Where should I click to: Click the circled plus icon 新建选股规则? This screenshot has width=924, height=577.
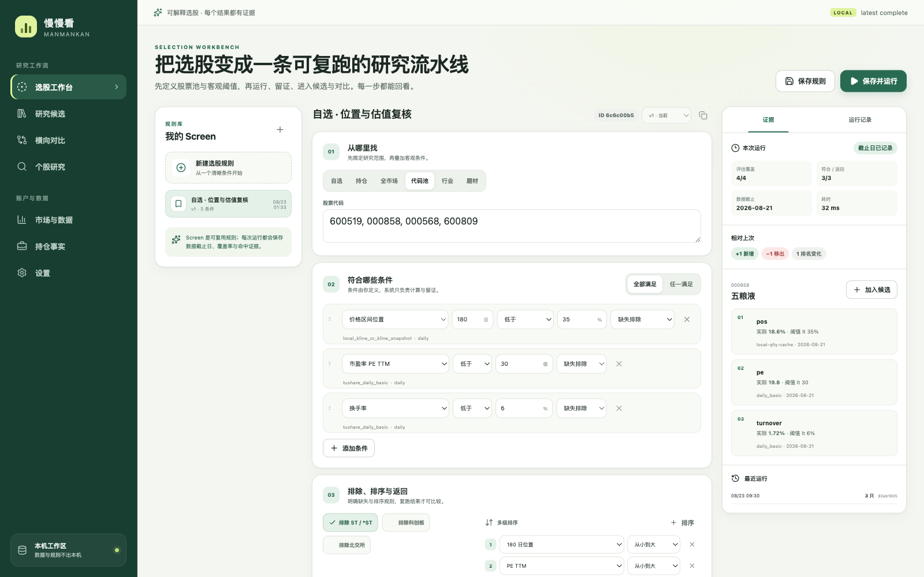tap(181, 167)
